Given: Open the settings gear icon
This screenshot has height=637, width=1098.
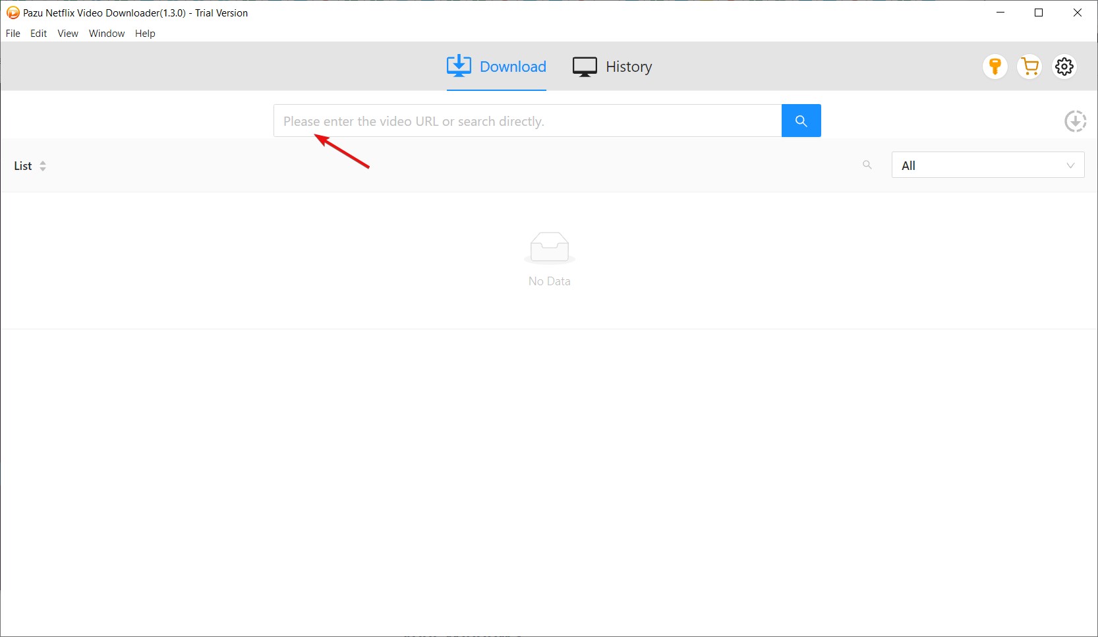Looking at the screenshot, I should (x=1064, y=67).
